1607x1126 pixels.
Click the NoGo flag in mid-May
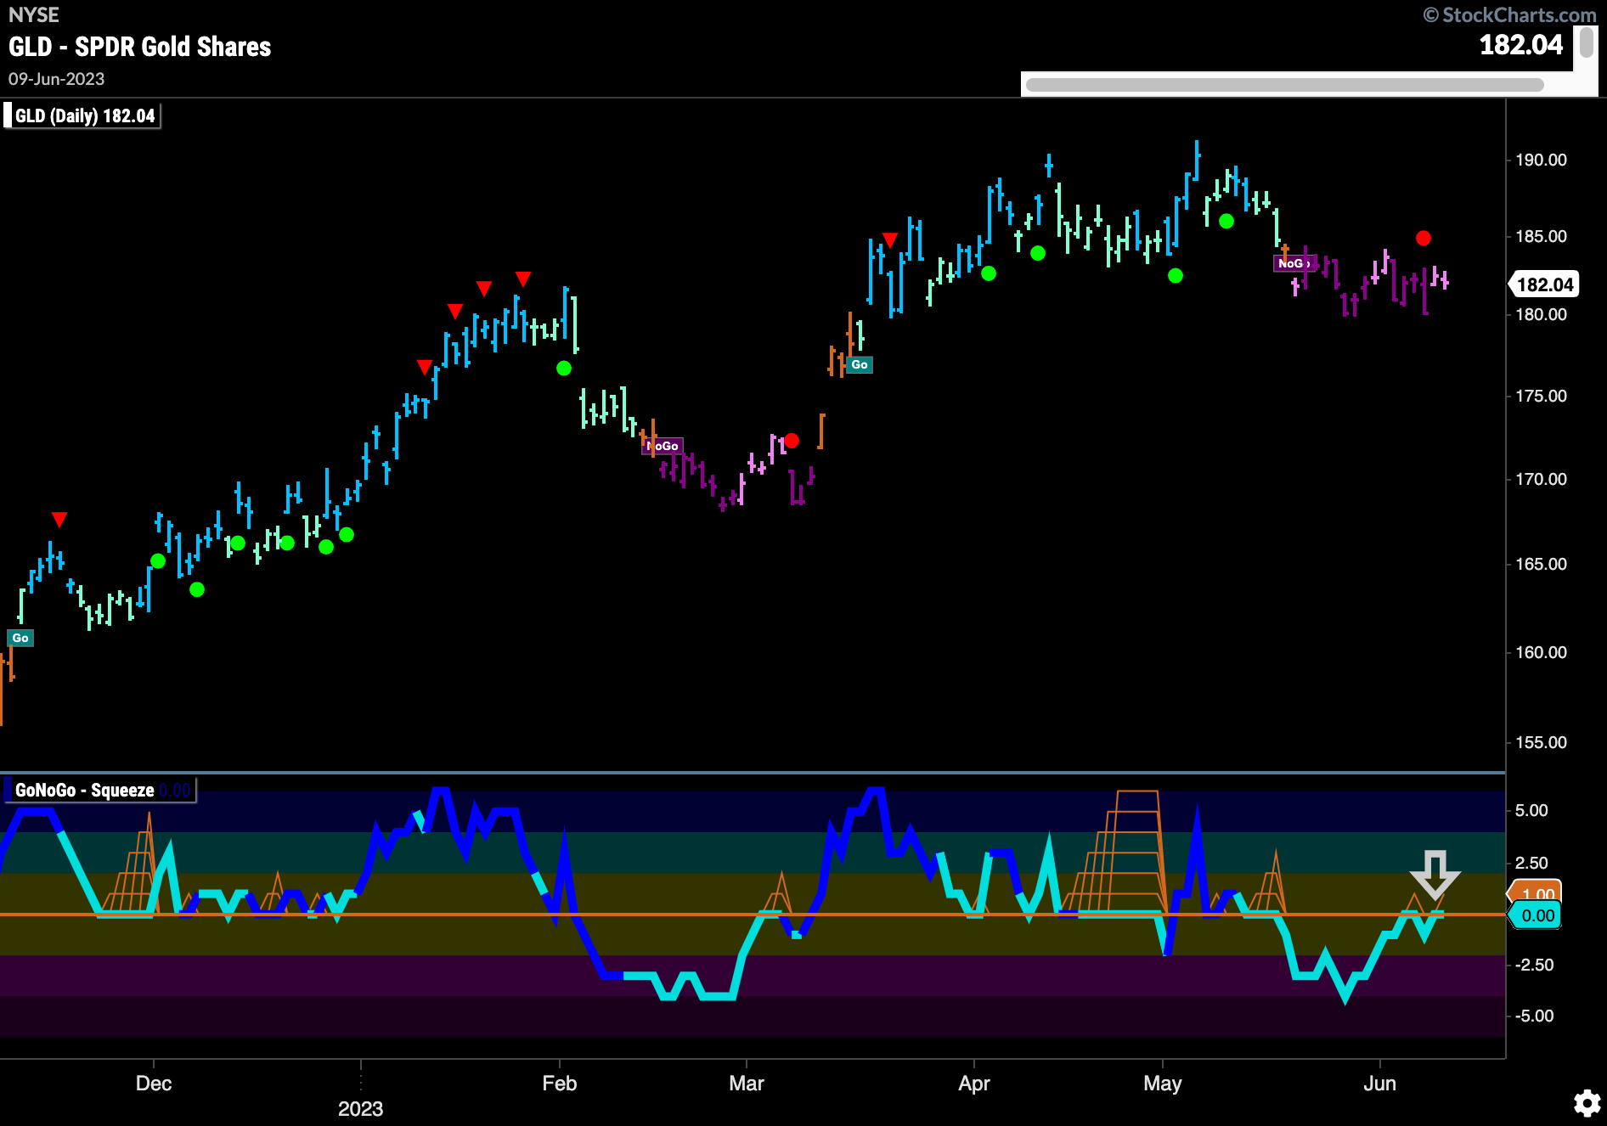point(1294,263)
